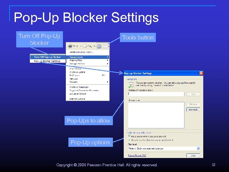
Task: Choose Full Screen menu entry
Action: coord(88,75)
